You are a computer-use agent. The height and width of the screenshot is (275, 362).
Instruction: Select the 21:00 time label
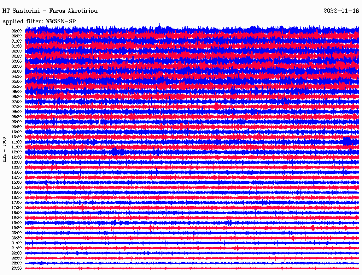point(17,243)
